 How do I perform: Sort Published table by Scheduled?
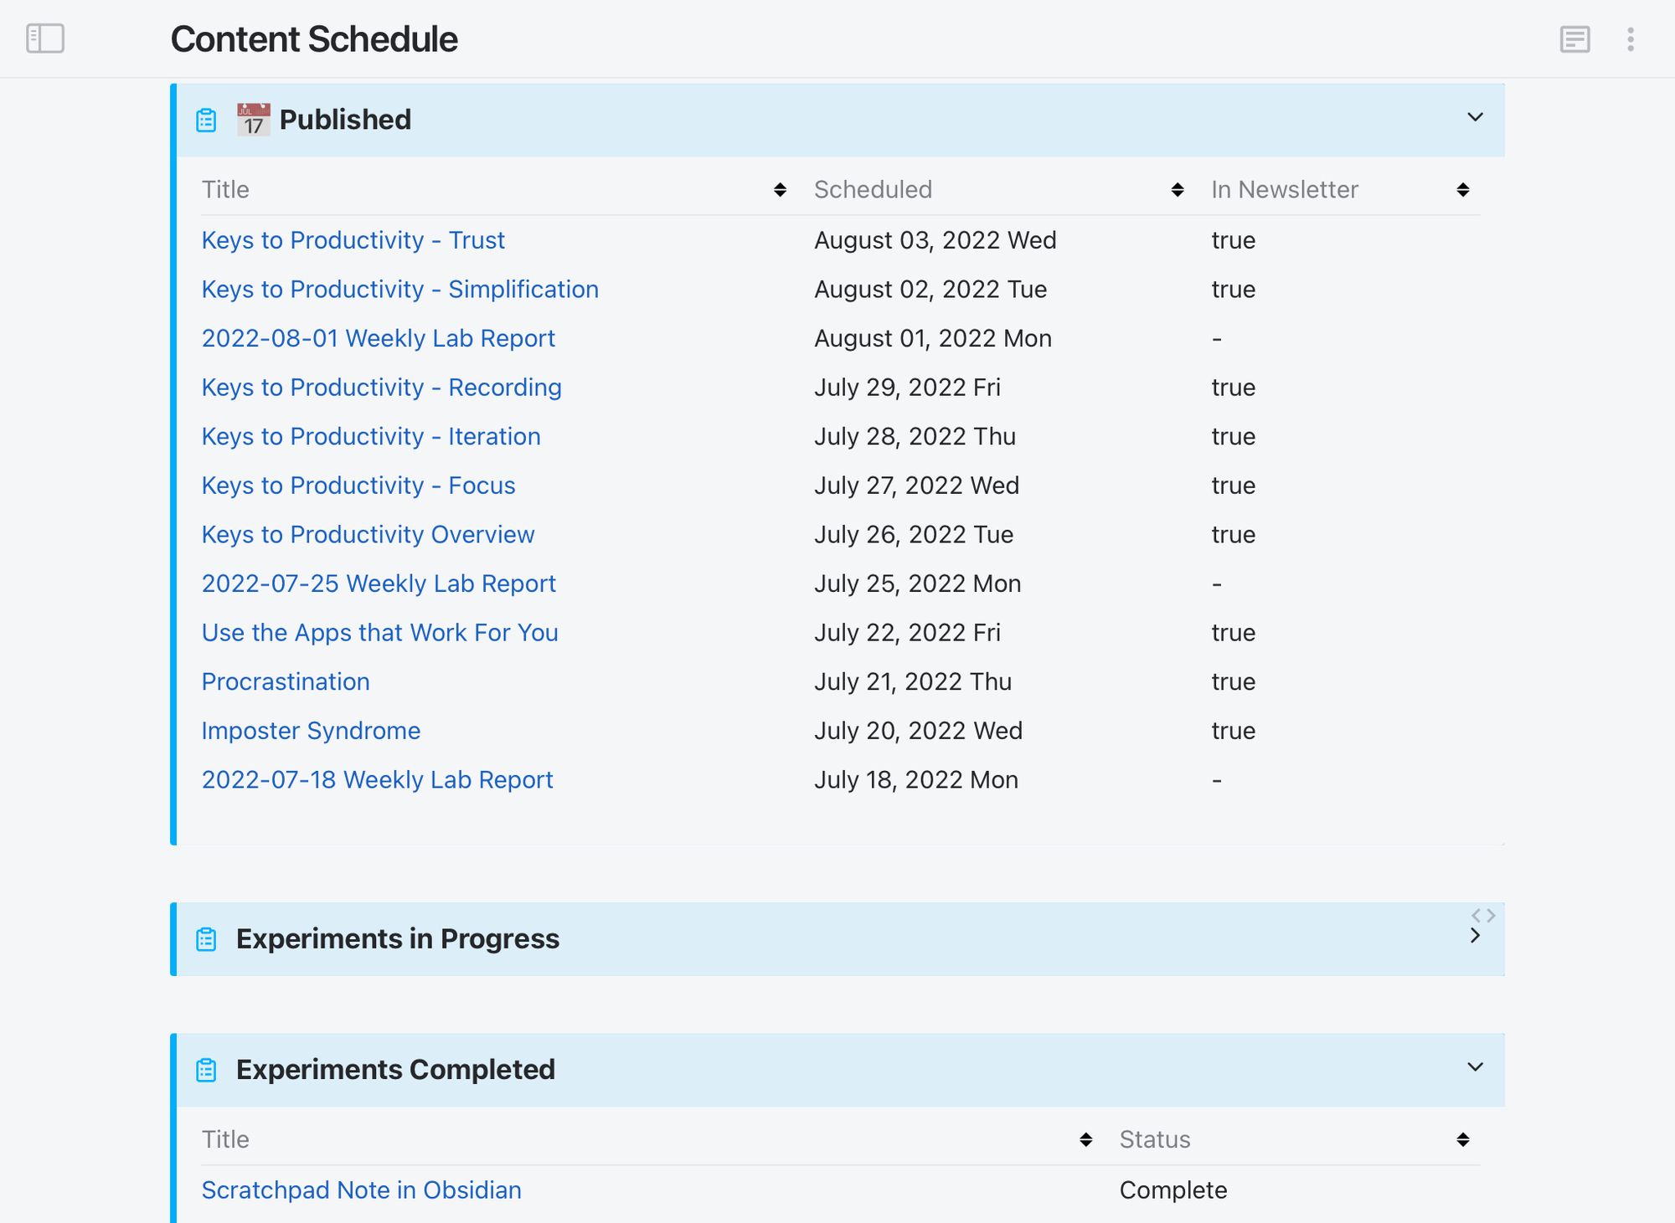pos(1178,190)
